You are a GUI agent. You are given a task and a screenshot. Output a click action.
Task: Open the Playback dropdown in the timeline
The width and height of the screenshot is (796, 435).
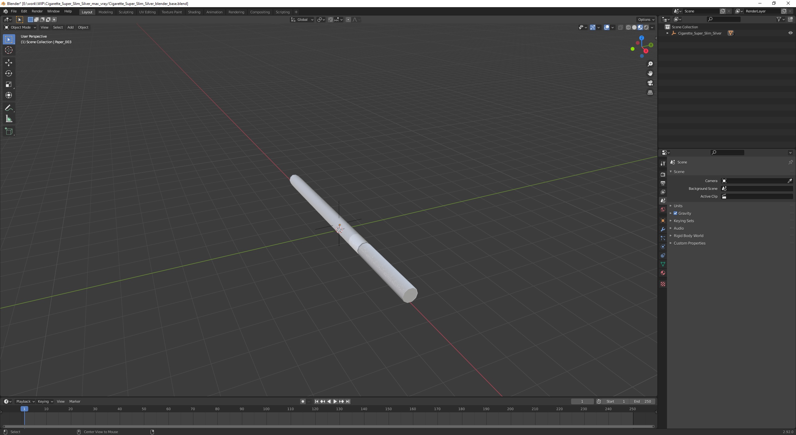coord(25,401)
